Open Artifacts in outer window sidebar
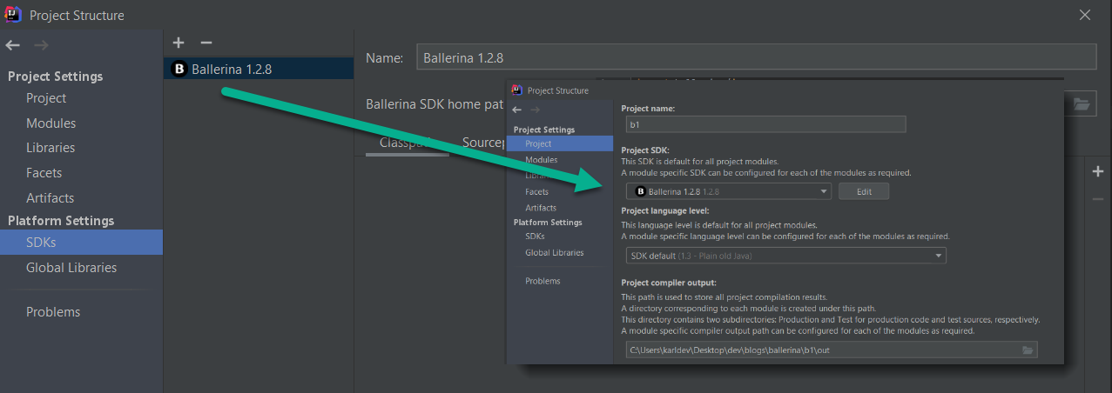 50,198
